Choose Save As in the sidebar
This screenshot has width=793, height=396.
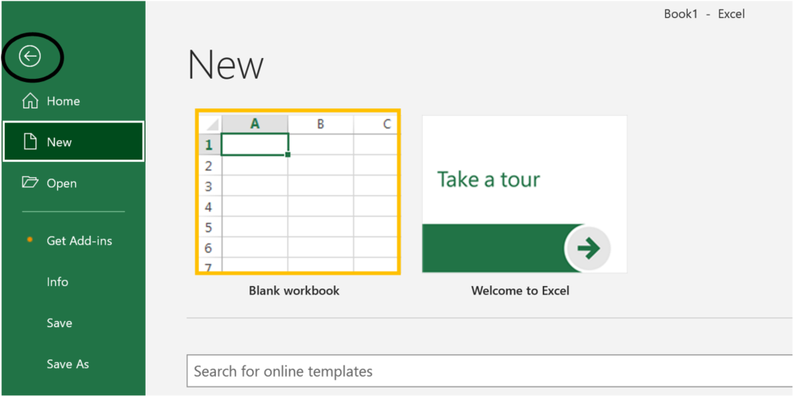[68, 364]
